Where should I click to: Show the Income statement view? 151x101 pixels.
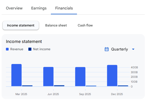[21, 25]
